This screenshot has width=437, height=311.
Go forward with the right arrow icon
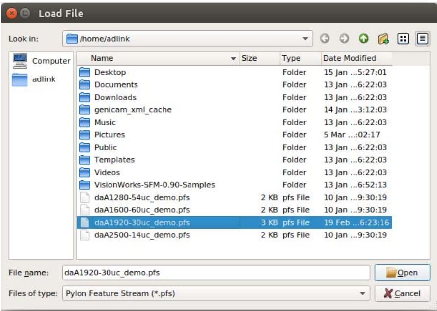[x=344, y=39]
